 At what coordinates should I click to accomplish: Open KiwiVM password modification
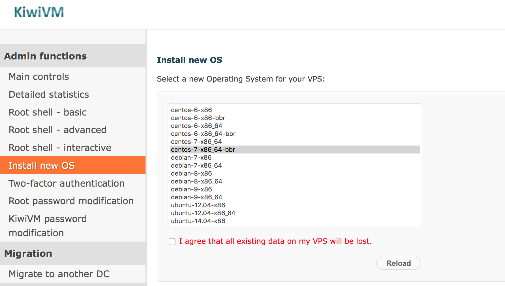48,226
